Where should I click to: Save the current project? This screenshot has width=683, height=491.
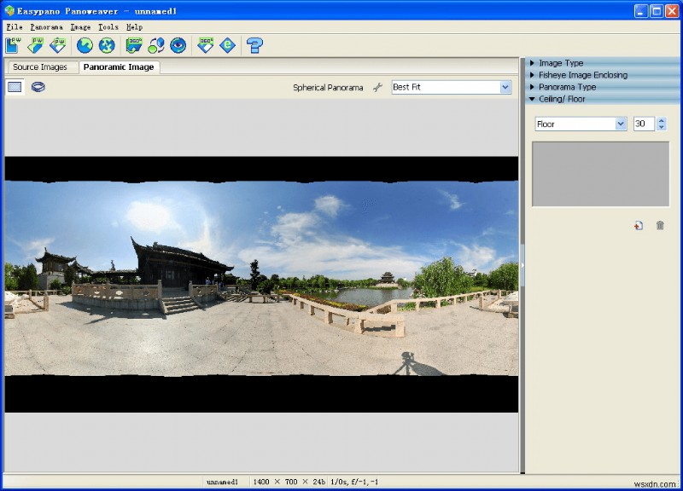(56, 46)
